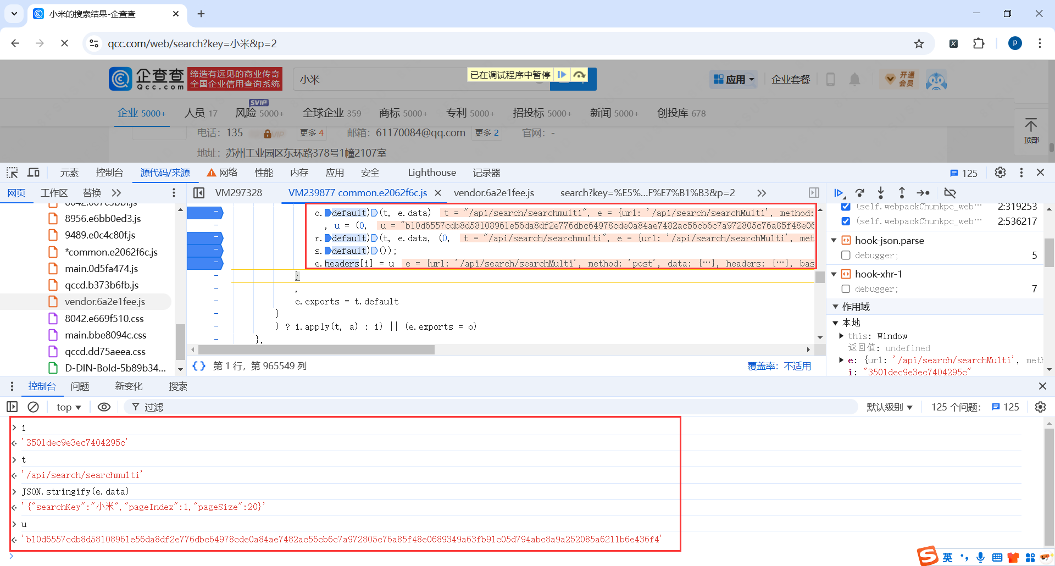Collapse the hook-json.parse breakpoint group

(834, 241)
